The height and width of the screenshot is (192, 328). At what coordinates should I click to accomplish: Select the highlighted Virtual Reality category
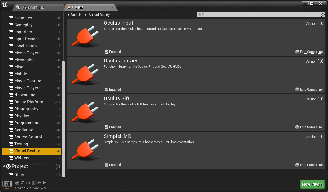pos(32,151)
